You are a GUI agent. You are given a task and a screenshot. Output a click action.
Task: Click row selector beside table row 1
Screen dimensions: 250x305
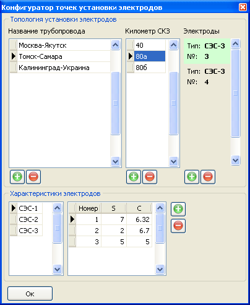pos(72,219)
